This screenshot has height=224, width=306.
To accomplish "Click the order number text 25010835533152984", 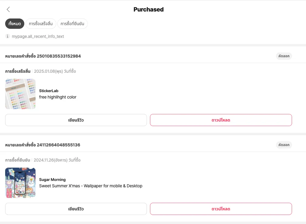I will [x=59, y=56].
